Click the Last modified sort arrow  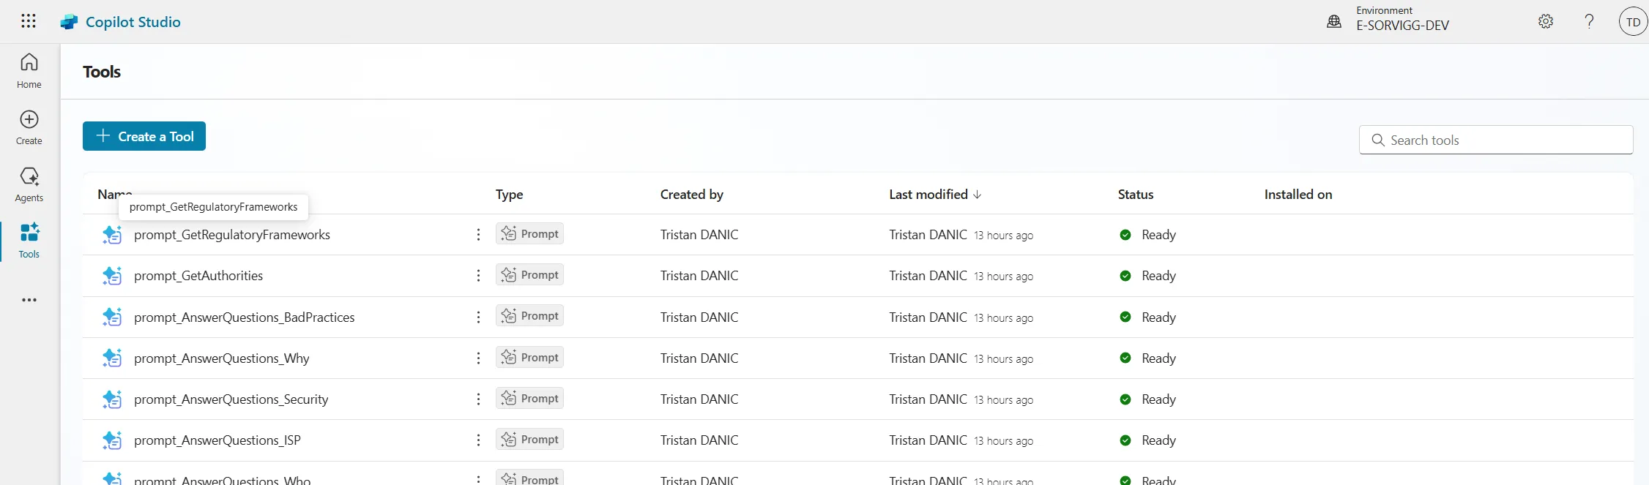pyautogui.click(x=977, y=195)
